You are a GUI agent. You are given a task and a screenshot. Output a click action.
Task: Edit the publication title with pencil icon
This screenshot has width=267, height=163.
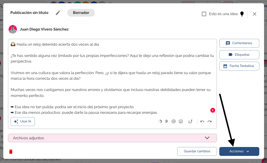(x=58, y=13)
